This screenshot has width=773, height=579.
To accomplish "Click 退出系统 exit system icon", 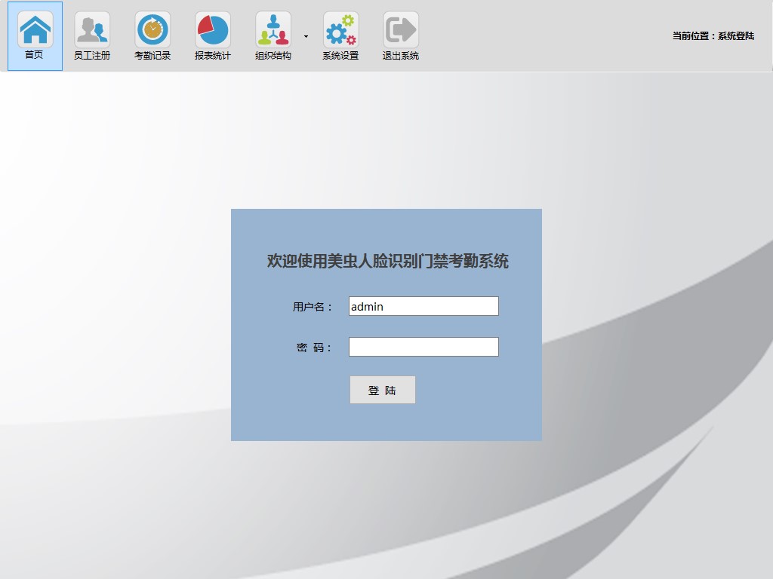I will pos(401,36).
